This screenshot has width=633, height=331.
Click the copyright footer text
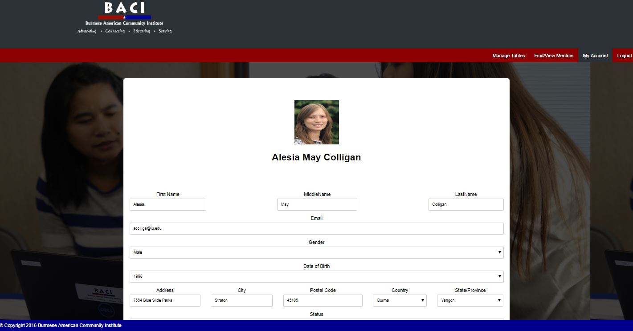pyautogui.click(x=61, y=326)
